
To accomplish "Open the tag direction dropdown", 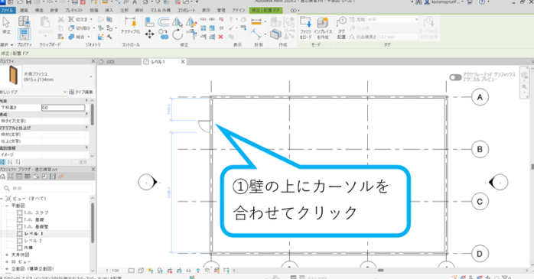I will [416, 20].
